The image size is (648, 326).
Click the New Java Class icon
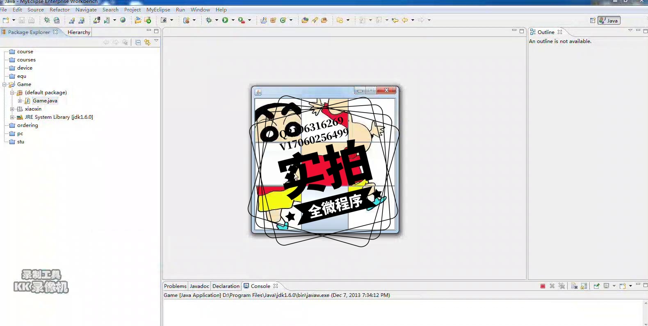click(x=283, y=20)
